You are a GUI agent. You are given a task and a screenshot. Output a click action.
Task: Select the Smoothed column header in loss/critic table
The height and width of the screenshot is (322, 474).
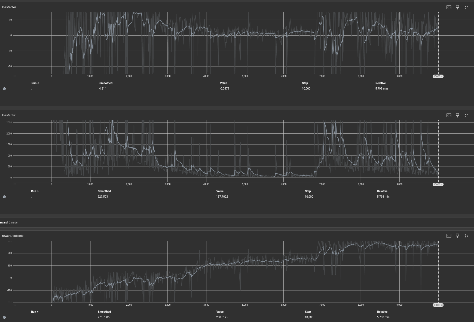[104, 191]
